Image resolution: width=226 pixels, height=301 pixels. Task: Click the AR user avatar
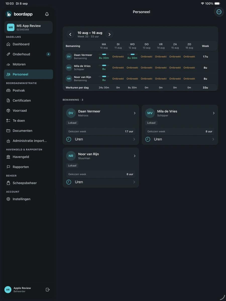pyautogui.click(x=8, y=290)
